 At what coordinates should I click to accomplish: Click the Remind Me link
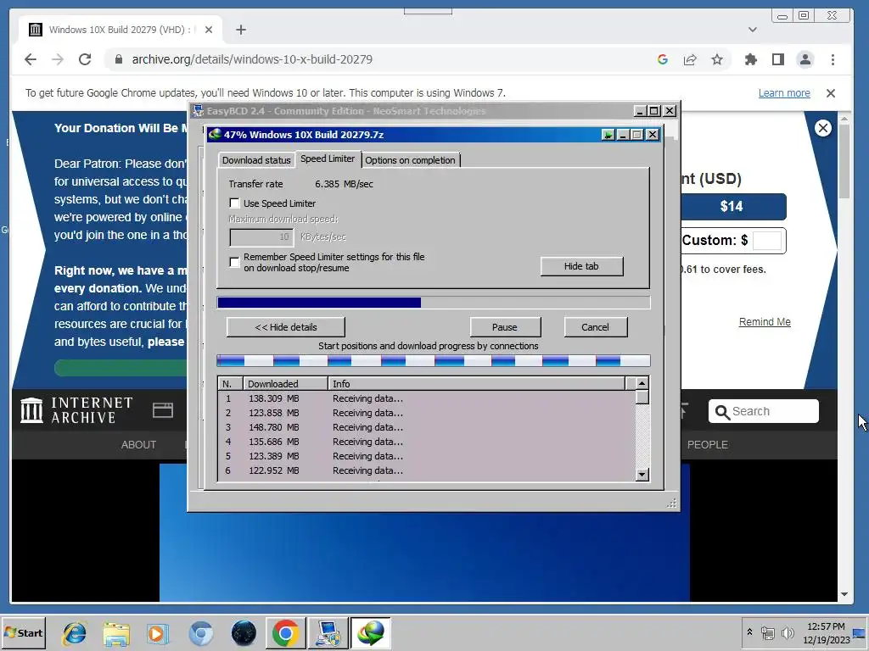[765, 321]
